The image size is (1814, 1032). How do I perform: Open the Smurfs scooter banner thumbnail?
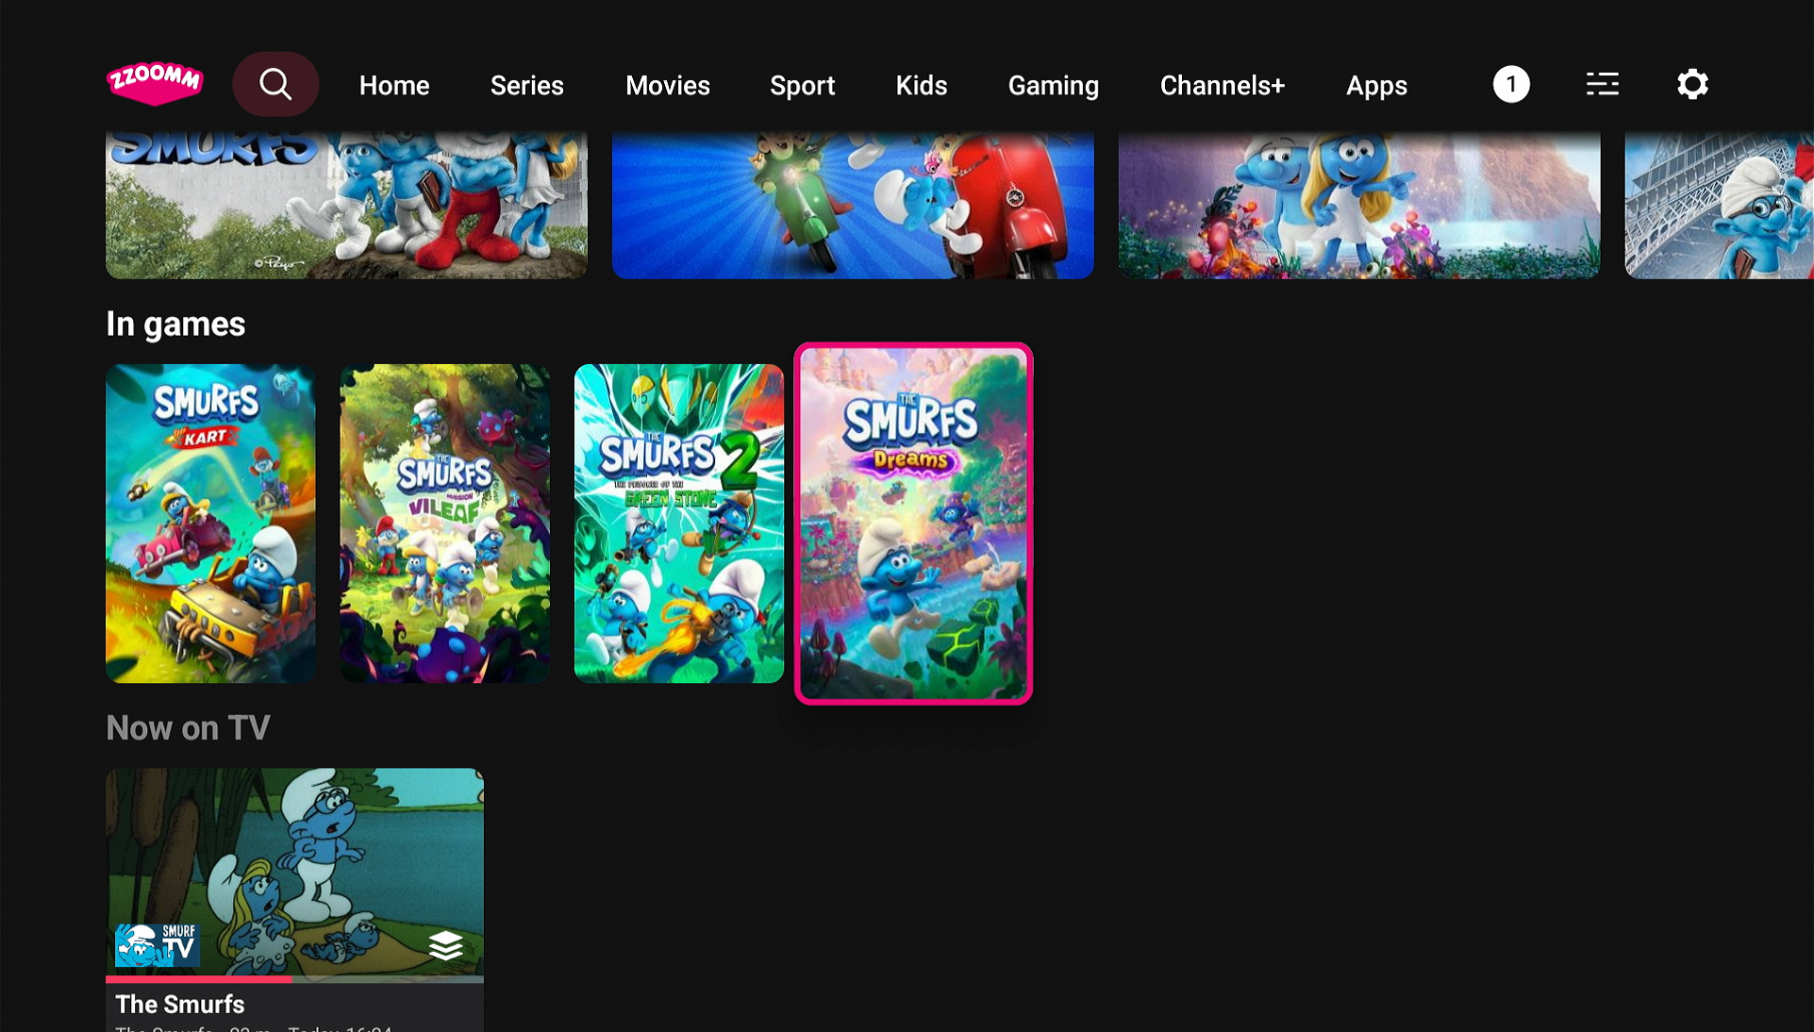click(853, 205)
